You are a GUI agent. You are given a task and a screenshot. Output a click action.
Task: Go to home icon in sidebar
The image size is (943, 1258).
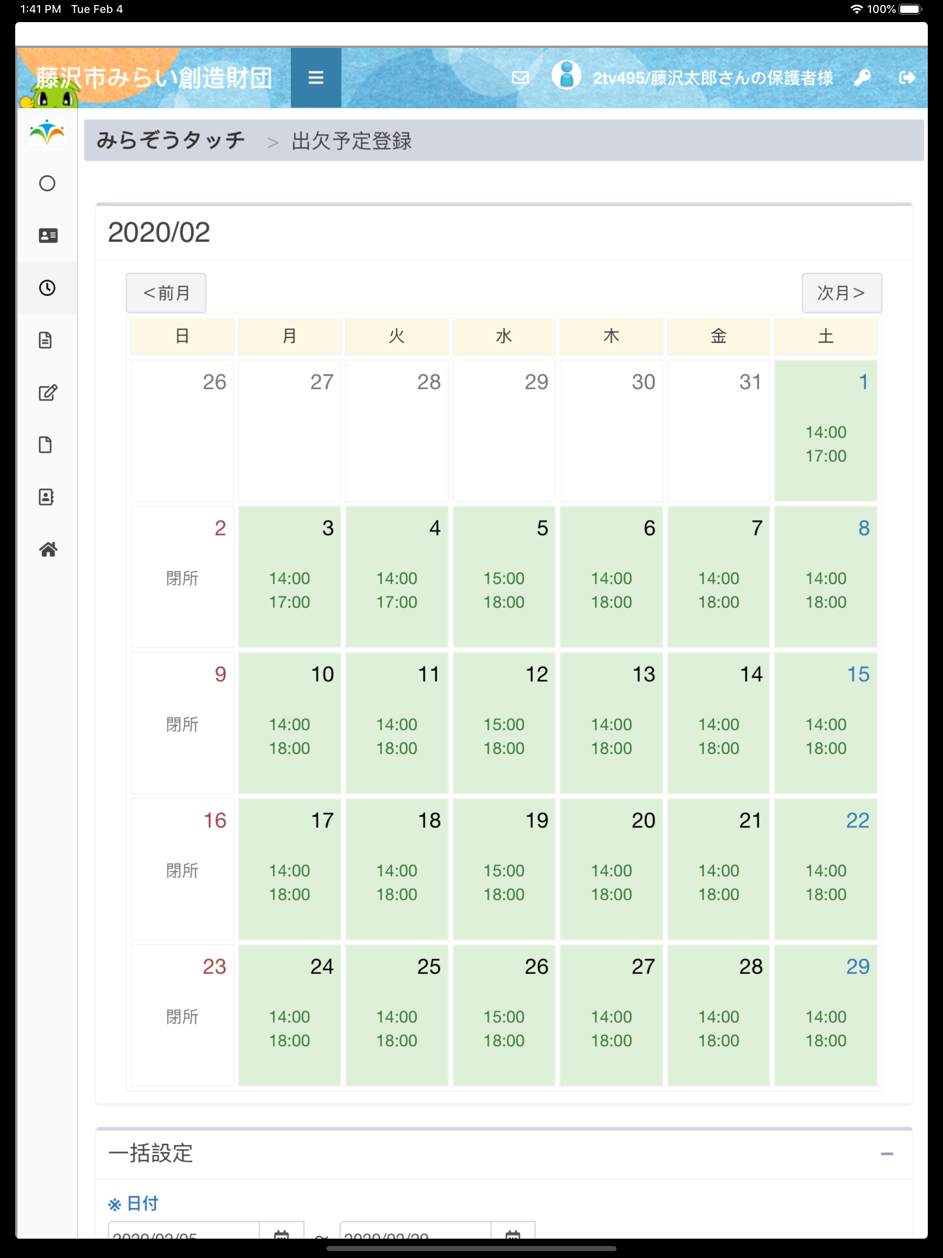pos(47,549)
